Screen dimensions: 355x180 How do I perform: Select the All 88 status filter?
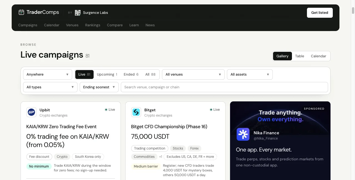pyautogui.click(x=150, y=74)
